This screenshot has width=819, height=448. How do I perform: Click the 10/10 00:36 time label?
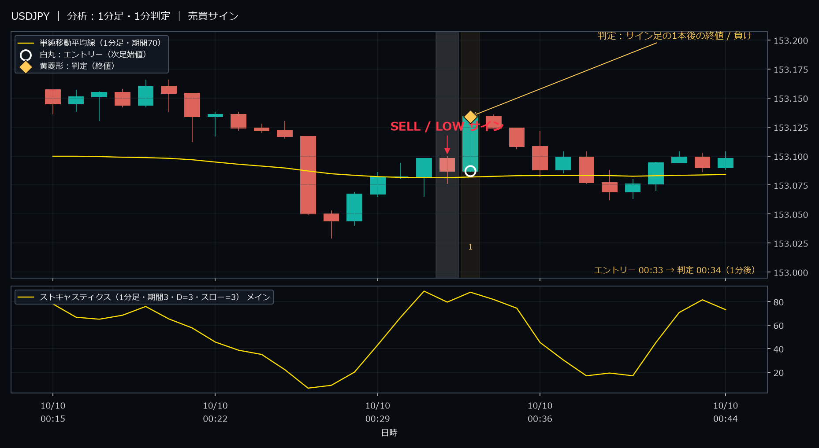coord(540,412)
